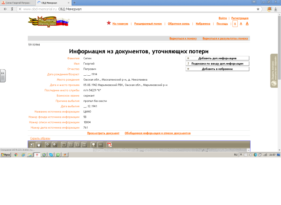281x205 pixels.
Task: Open Skype from taskbar
Action: pyautogui.click(x=51, y=155)
